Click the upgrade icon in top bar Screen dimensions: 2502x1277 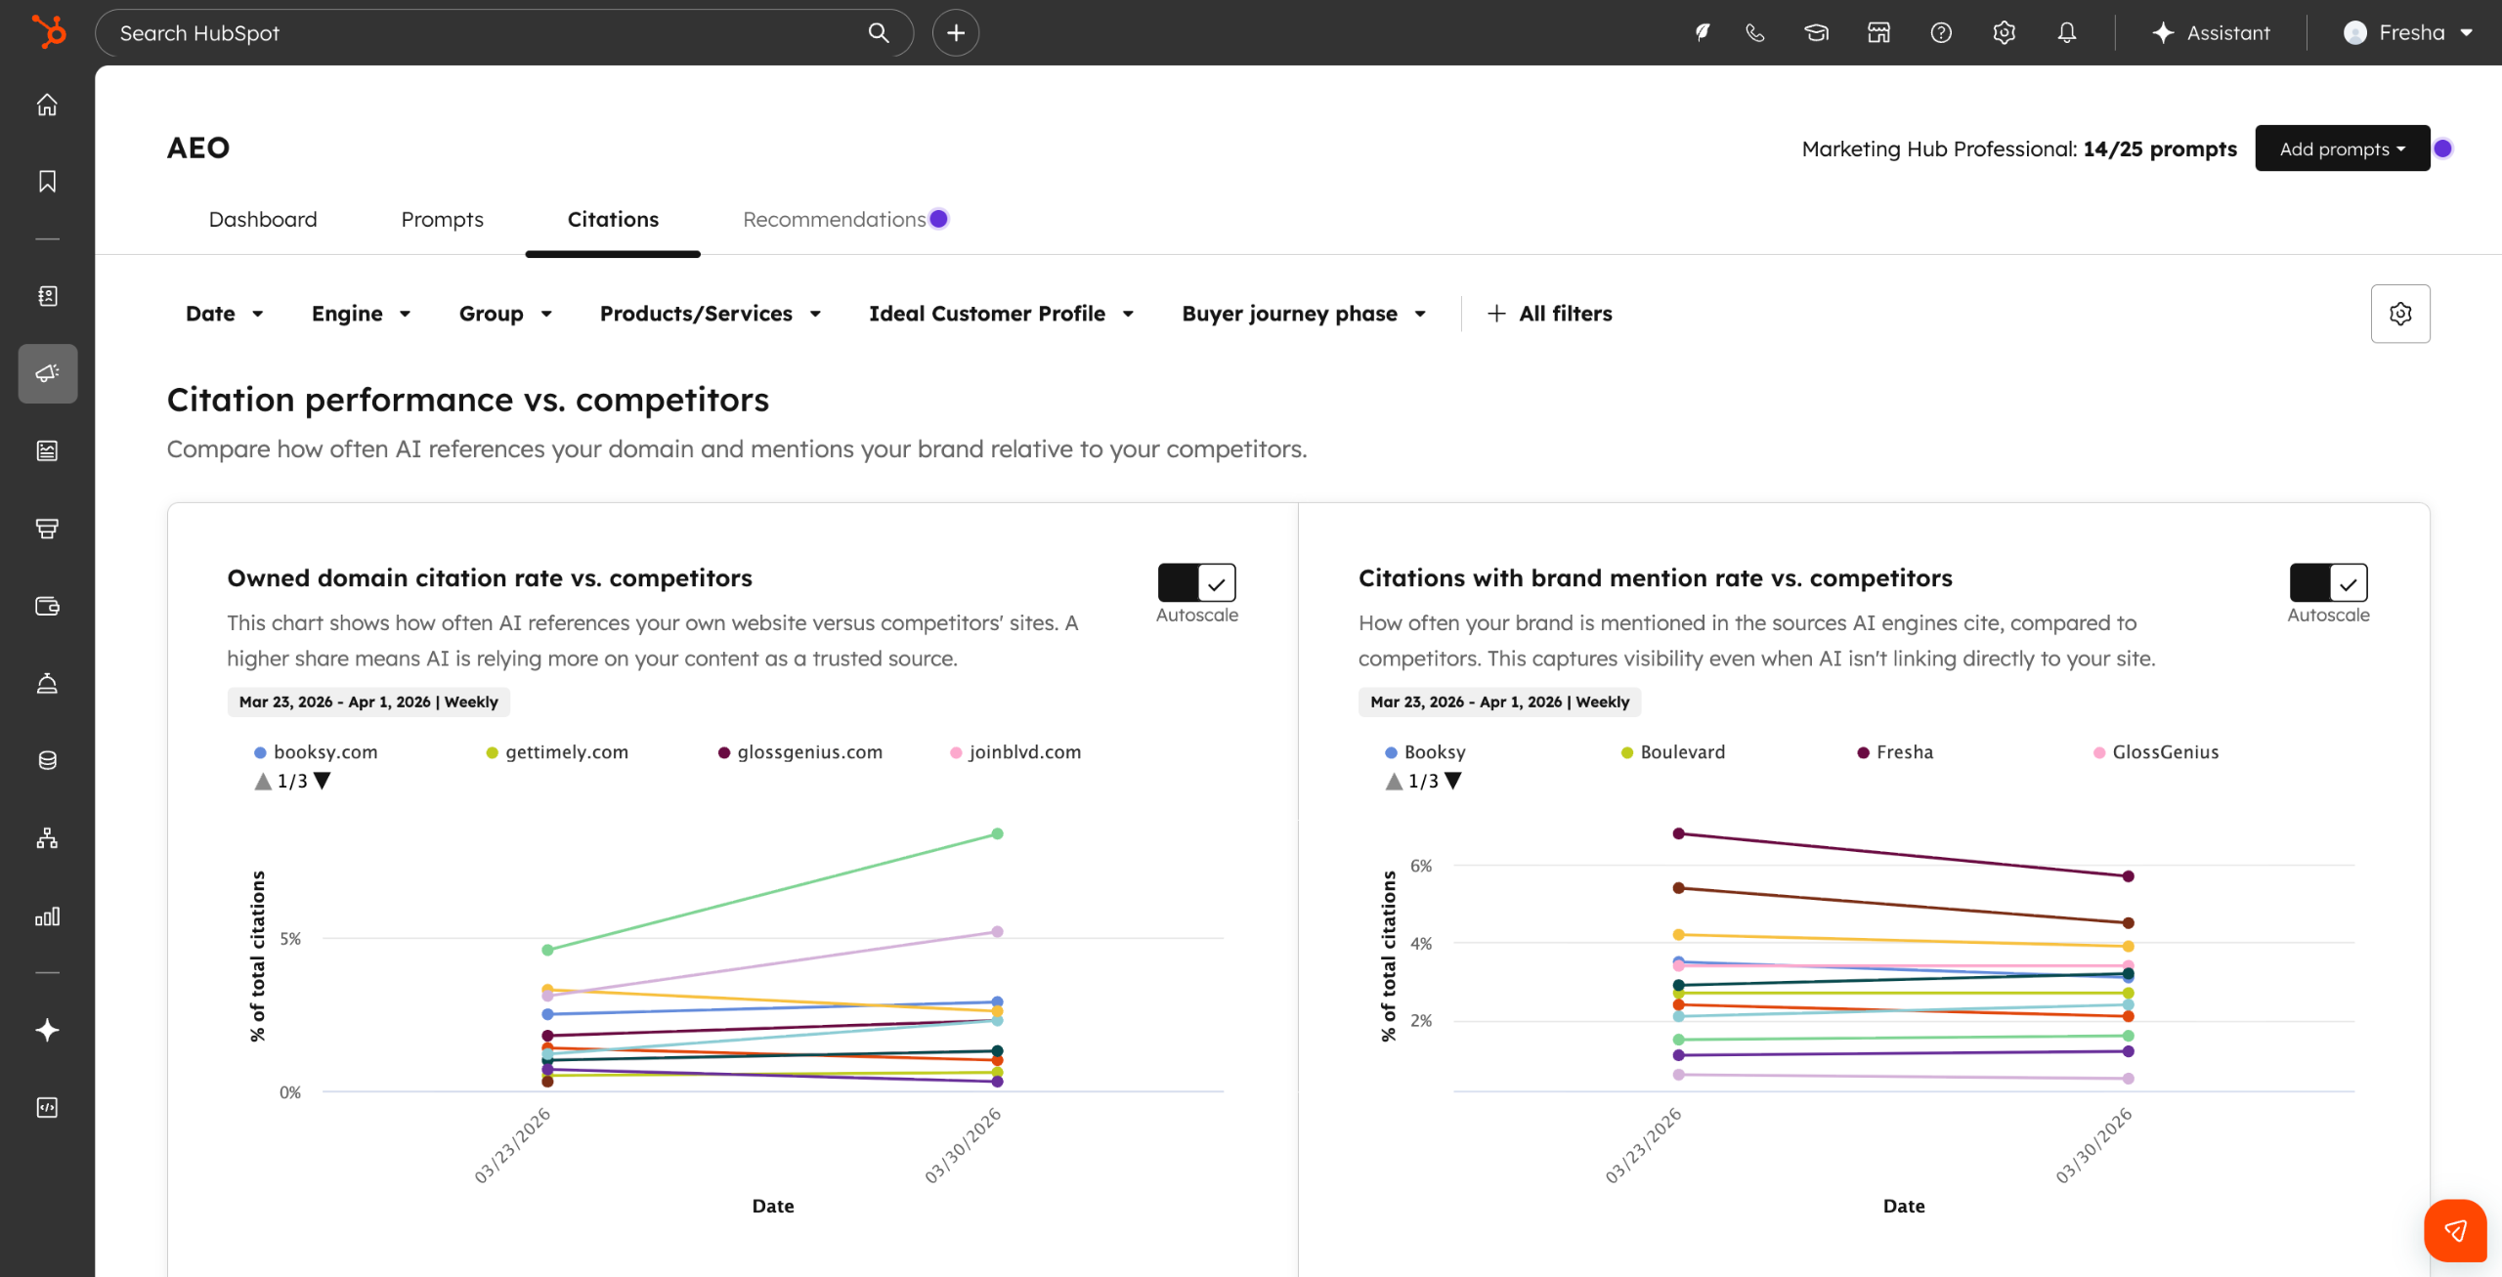tap(1703, 33)
